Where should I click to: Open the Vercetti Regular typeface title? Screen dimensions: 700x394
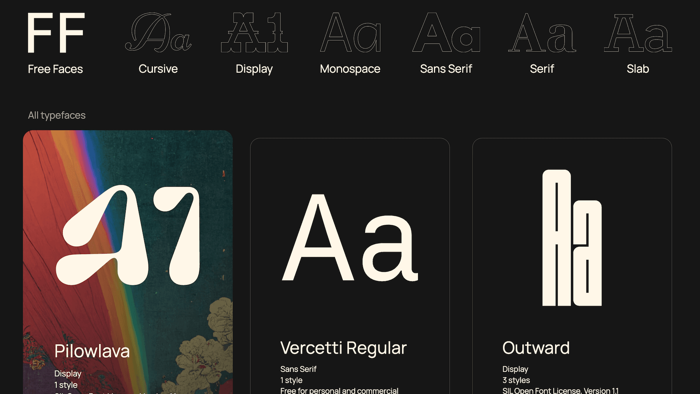[343, 348]
